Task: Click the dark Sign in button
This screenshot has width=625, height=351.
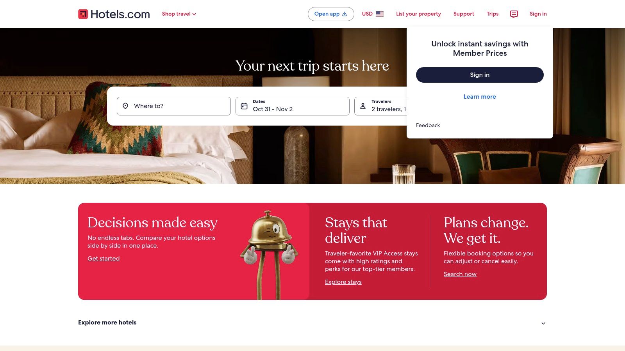Action: (480, 75)
